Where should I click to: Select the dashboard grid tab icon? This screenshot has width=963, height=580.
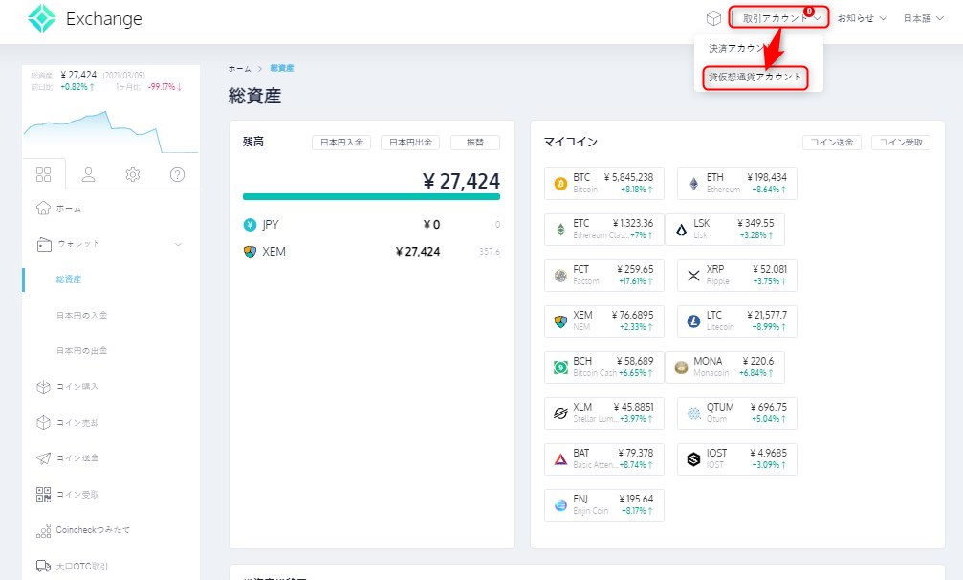click(43, 174)
